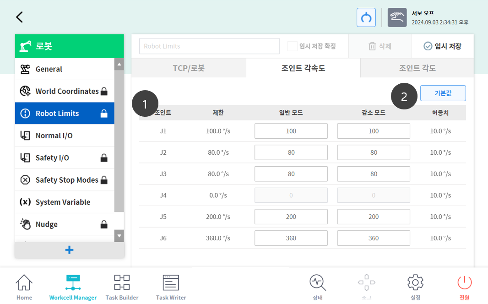
Task: Click the Robot Limits name field
Action: [209, 46]
